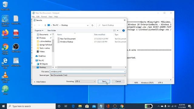Click the Back arrow in Save As dialog
The width and height of the screenshot is (194, 109).
click(35, 25)
